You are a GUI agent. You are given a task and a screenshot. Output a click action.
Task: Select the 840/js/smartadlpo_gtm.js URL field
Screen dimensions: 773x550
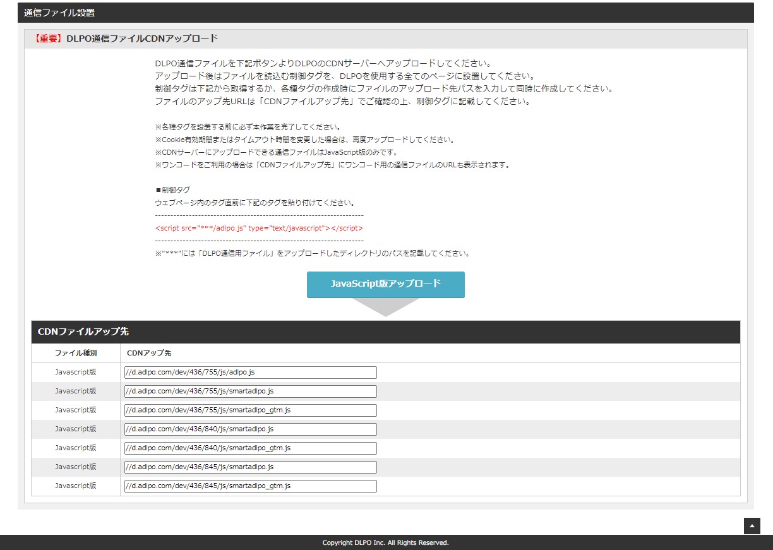(x=251, y=448)
